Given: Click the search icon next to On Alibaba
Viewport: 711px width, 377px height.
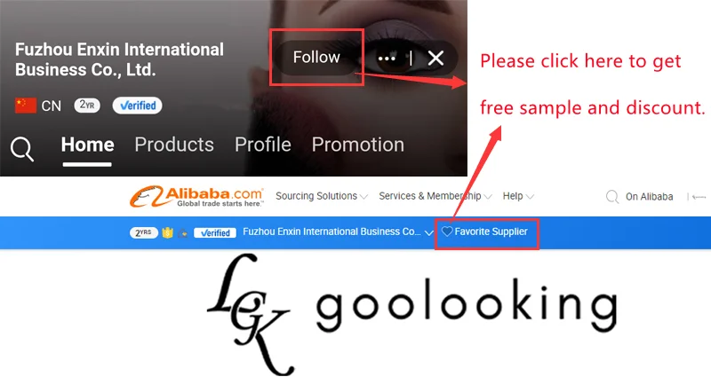Looking at the screenshot, I should click(x=612, y=196).
